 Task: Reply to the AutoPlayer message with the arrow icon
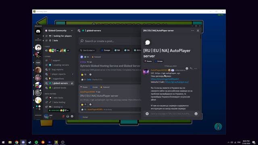pos(191,68)
